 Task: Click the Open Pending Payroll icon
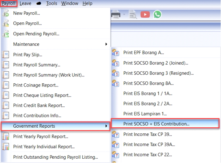5,34
